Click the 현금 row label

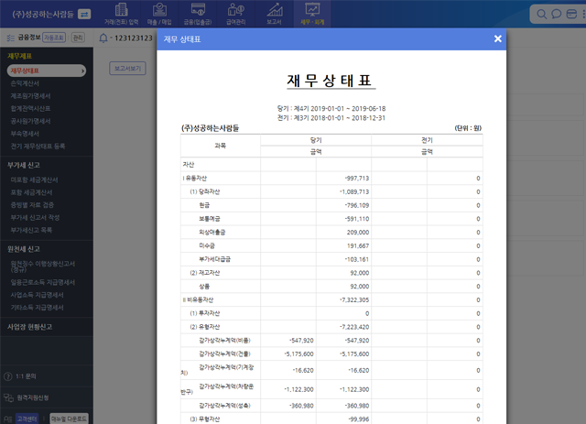pos(204,205)
